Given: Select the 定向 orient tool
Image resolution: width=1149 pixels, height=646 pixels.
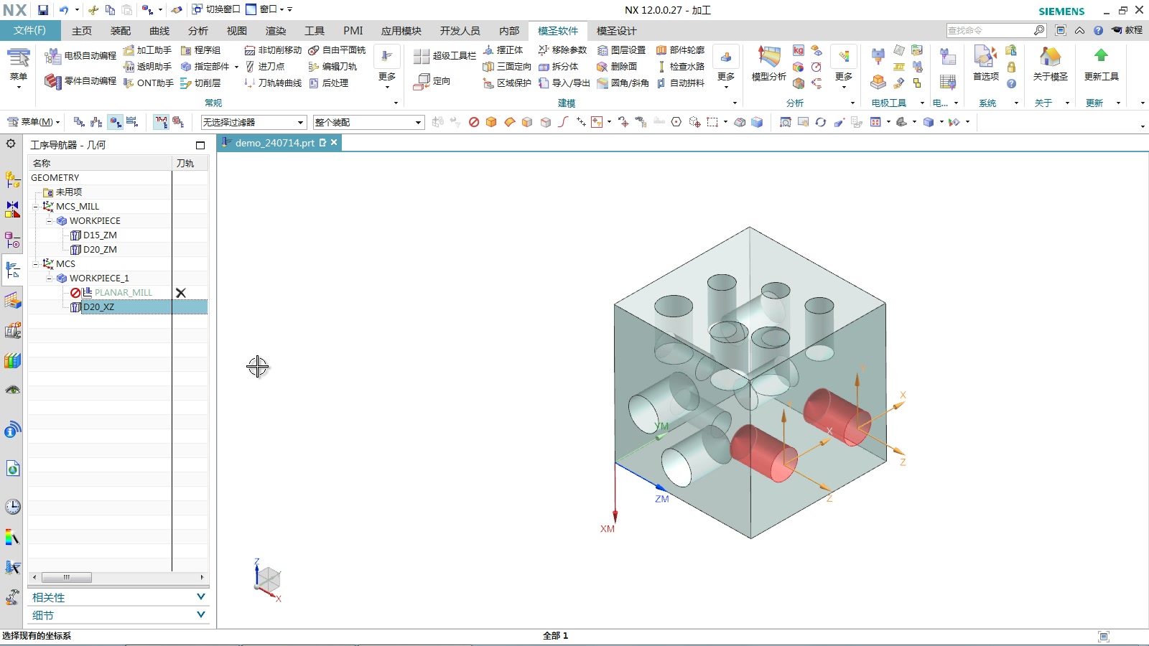Looking at the screenshot, I should 433,82.
